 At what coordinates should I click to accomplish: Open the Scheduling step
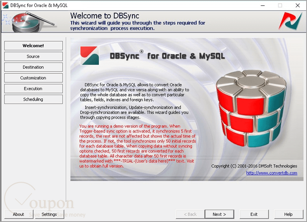coord(33,99)
